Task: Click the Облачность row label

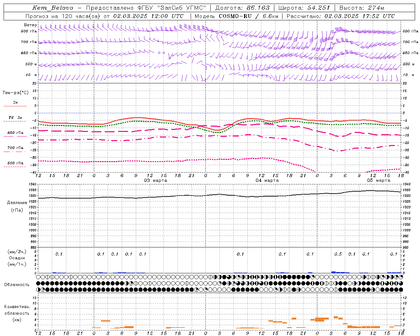Action: (17, 285)
